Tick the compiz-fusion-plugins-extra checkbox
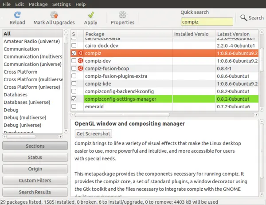266x205 pixels. [74, 76]
